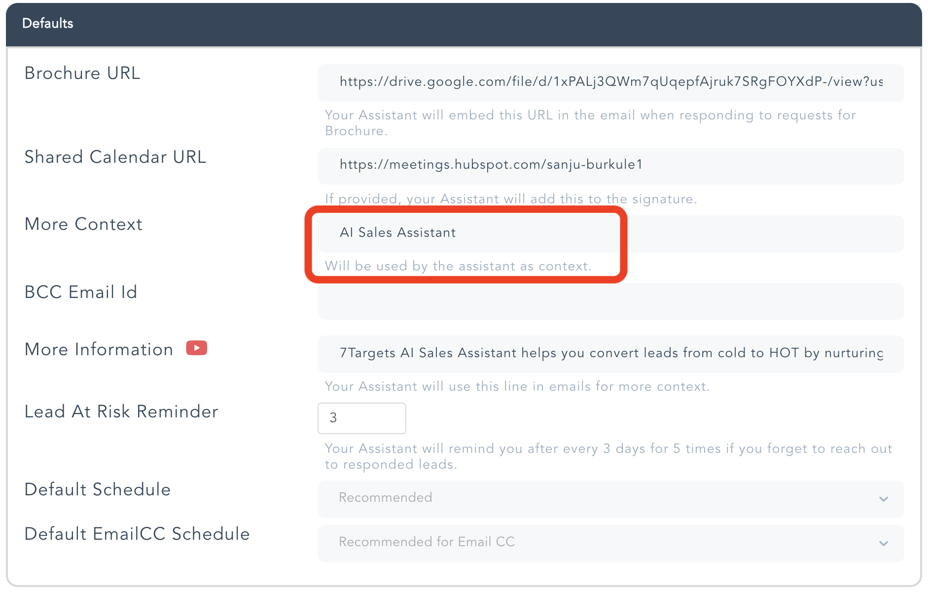Click the Defaults panel header
932x593 pixels.
tap(464, 24)
